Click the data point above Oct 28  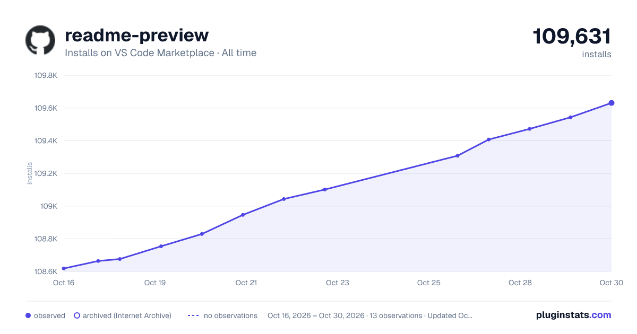point(530,129)
